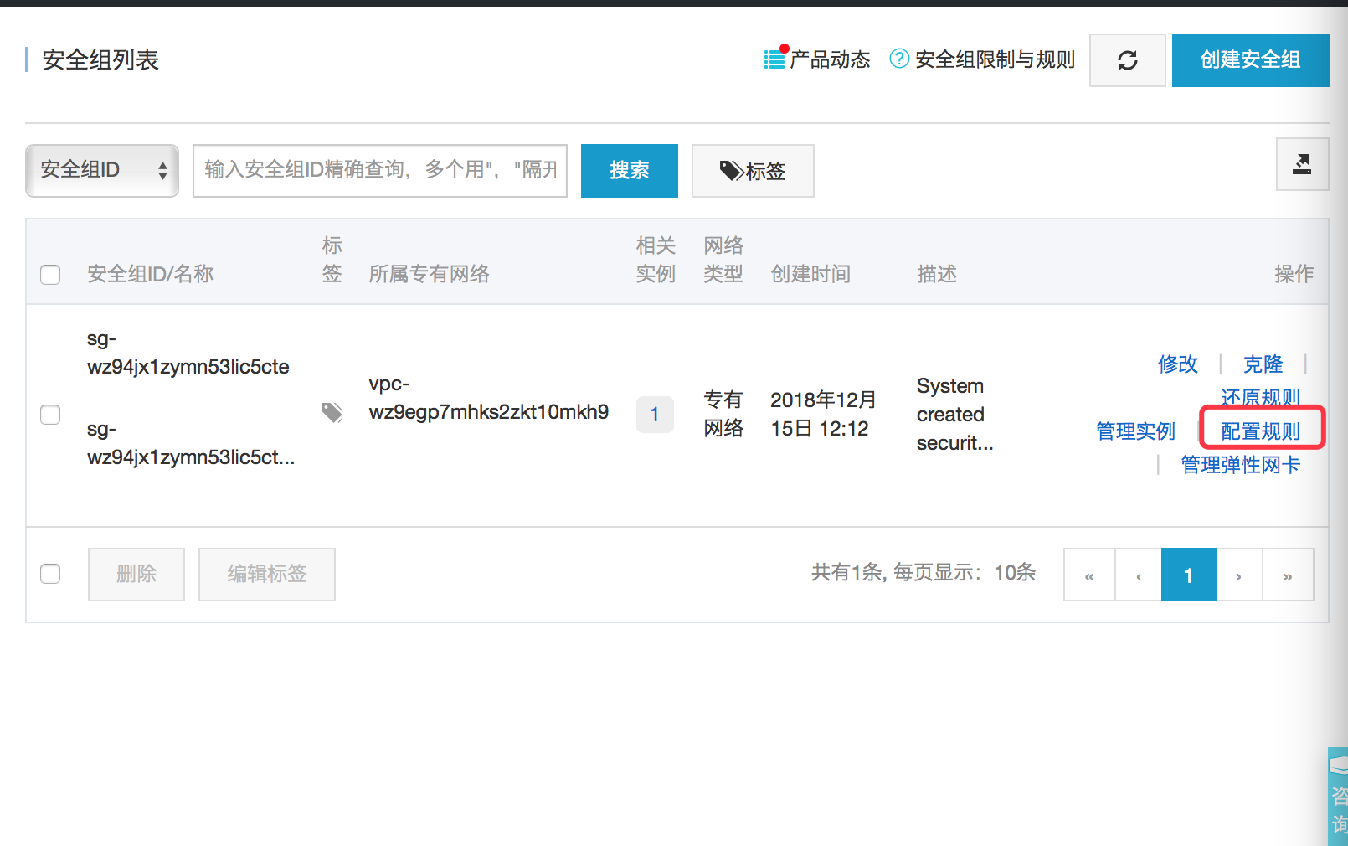Check the security group row checkbox
Viewport: 1348px width, 846px height.
click(x=50, y=415)
